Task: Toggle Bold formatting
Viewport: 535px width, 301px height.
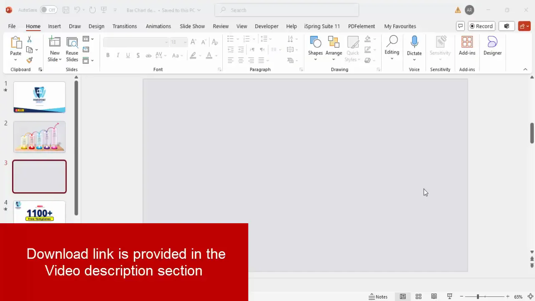Action: (x=108, y=55)
